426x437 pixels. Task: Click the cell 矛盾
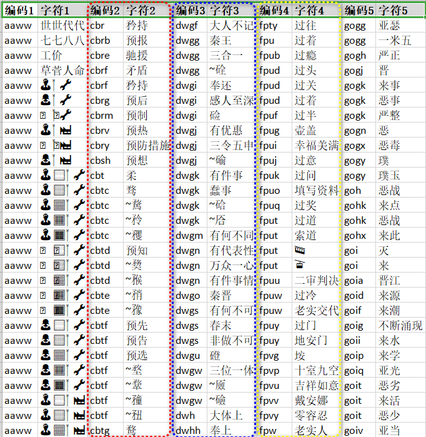tap(147, 71)
